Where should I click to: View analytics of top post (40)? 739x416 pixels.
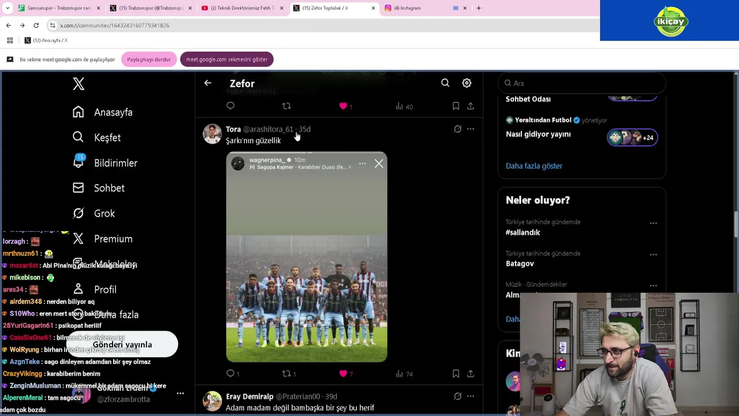404,106
